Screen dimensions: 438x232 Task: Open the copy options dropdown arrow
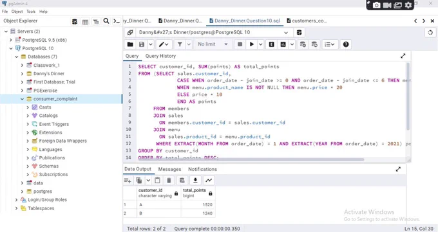coord(148,181)
